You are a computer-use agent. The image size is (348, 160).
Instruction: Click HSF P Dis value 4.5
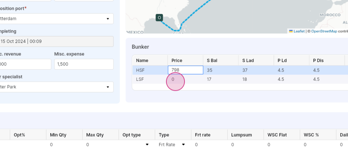(327, 70)
